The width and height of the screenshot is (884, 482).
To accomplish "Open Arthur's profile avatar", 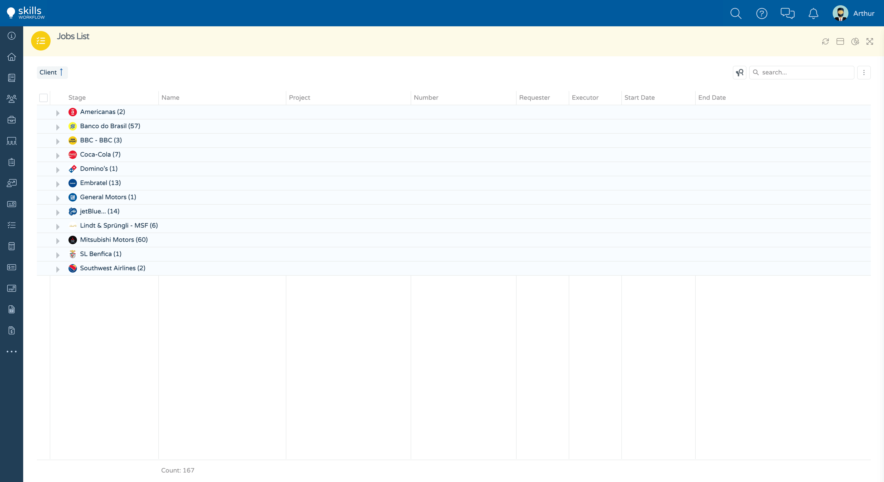I will coord(841,13).
